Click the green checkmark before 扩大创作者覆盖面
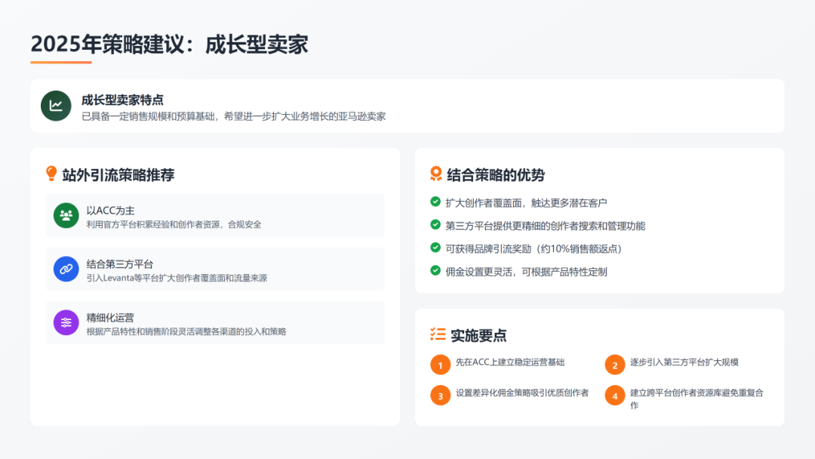815x459 pixels. pos(435,202)
